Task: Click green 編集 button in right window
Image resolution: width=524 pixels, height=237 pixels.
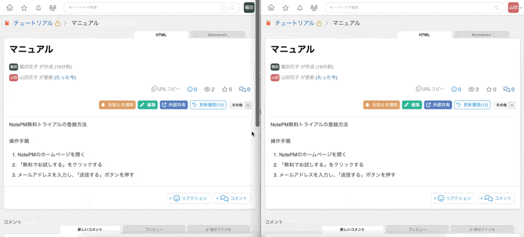Action: (x=412, y=105)
